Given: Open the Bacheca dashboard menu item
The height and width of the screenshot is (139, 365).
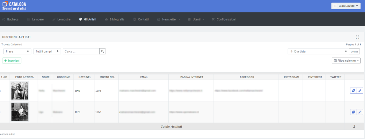Looking at the screenshot, I should point(10,19).
